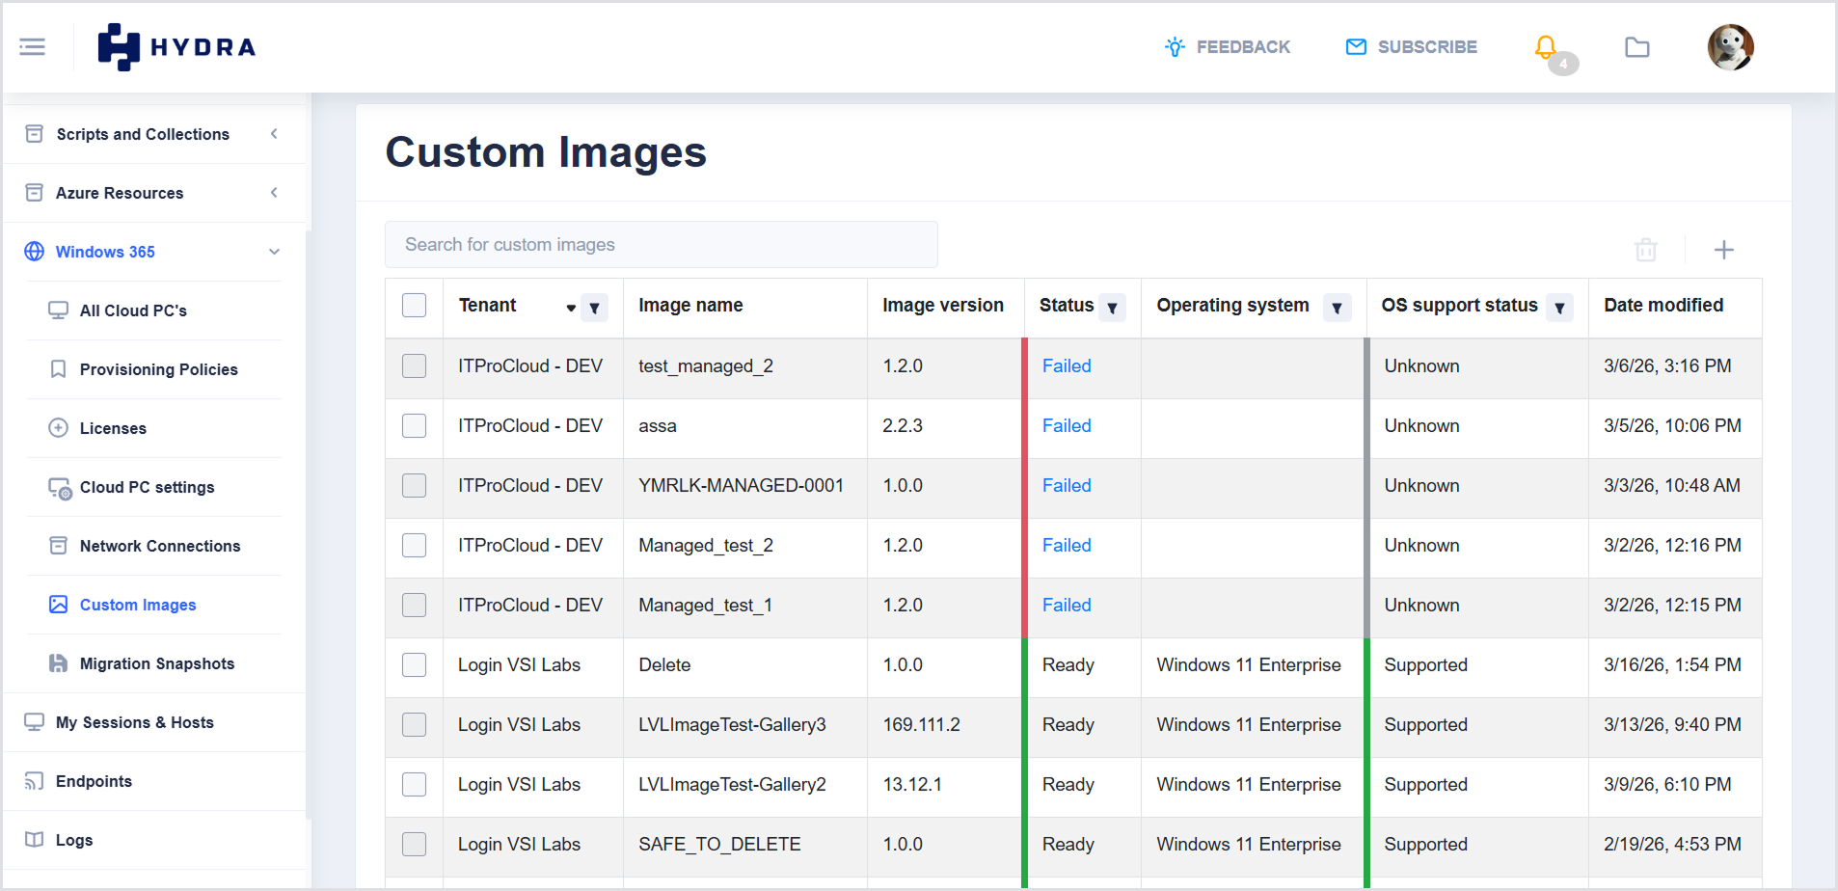Open the hamburger navigation menu
The image size is (1838, 891).
click(x=32, y=46)
